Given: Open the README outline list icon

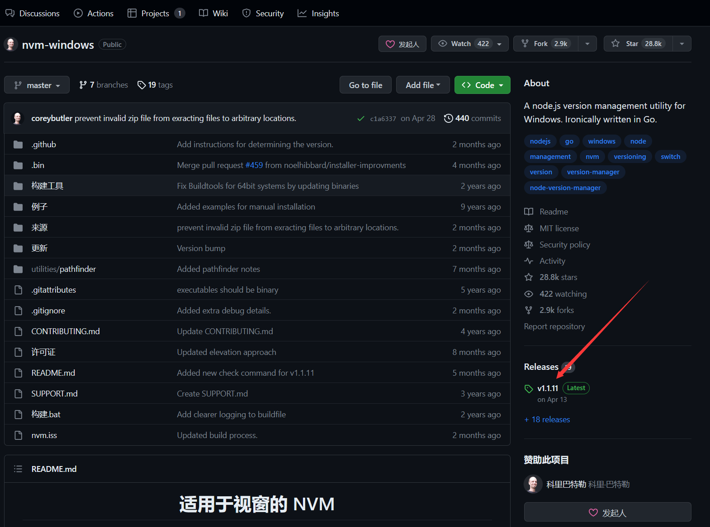Looking at the screenshot, I should (18, 469).
